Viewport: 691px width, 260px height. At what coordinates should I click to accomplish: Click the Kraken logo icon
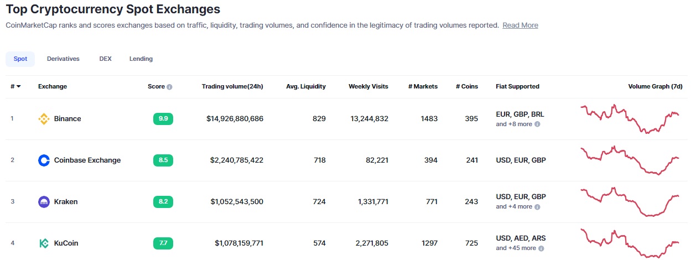44,202
